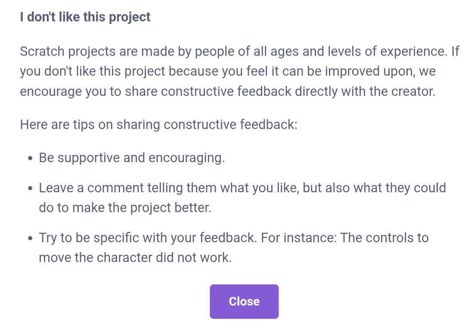Click the "Here are tips on sharing" line
This screenshot has width=465, height=336.
click(x=158, y=125)
